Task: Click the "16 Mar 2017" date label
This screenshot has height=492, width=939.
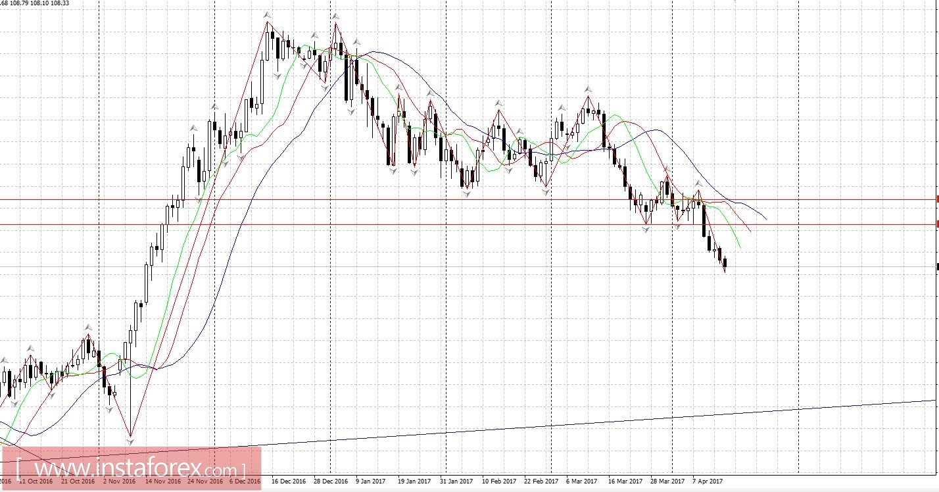Action: coord(625,481)
